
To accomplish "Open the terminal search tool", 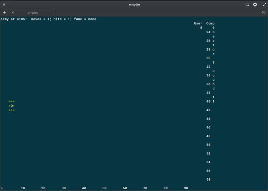I will [247, 5].
